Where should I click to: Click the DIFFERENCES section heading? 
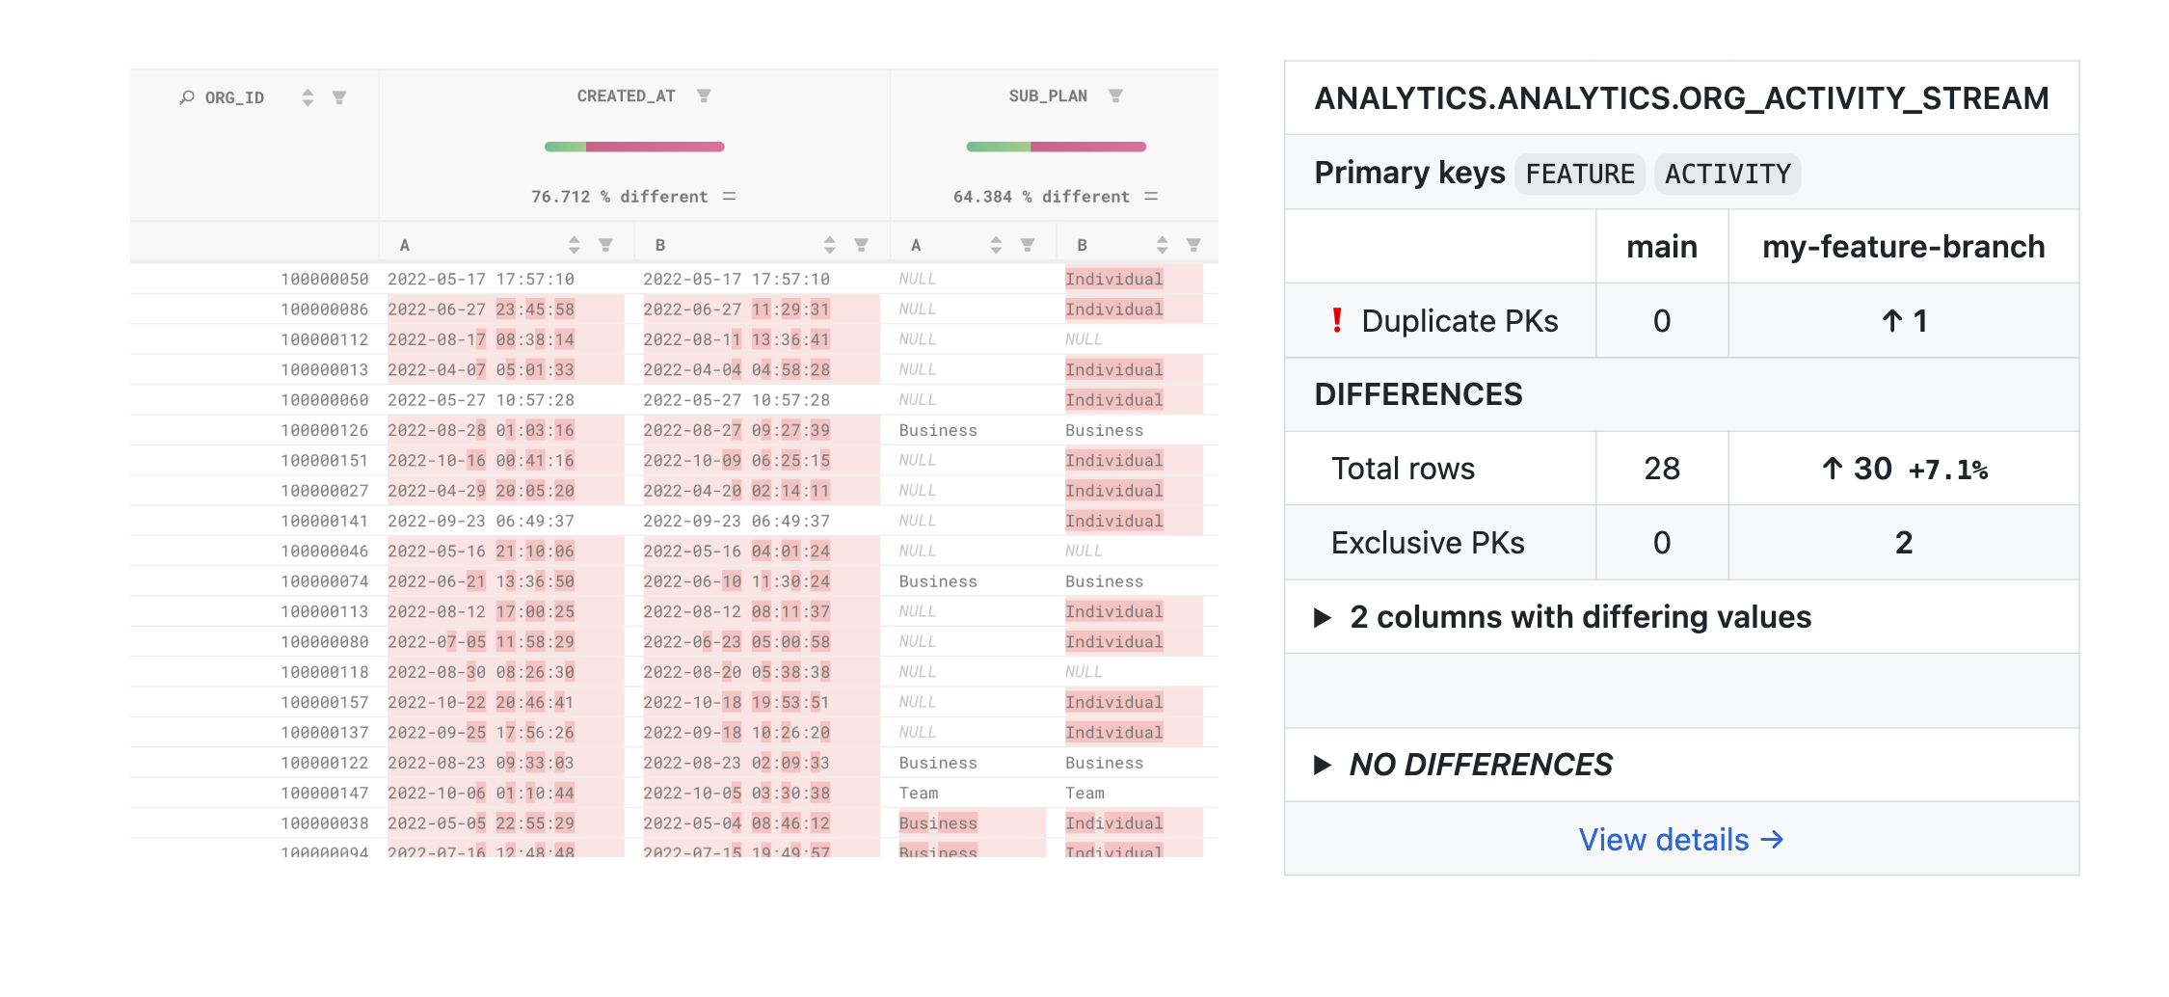click(1418, 394)
